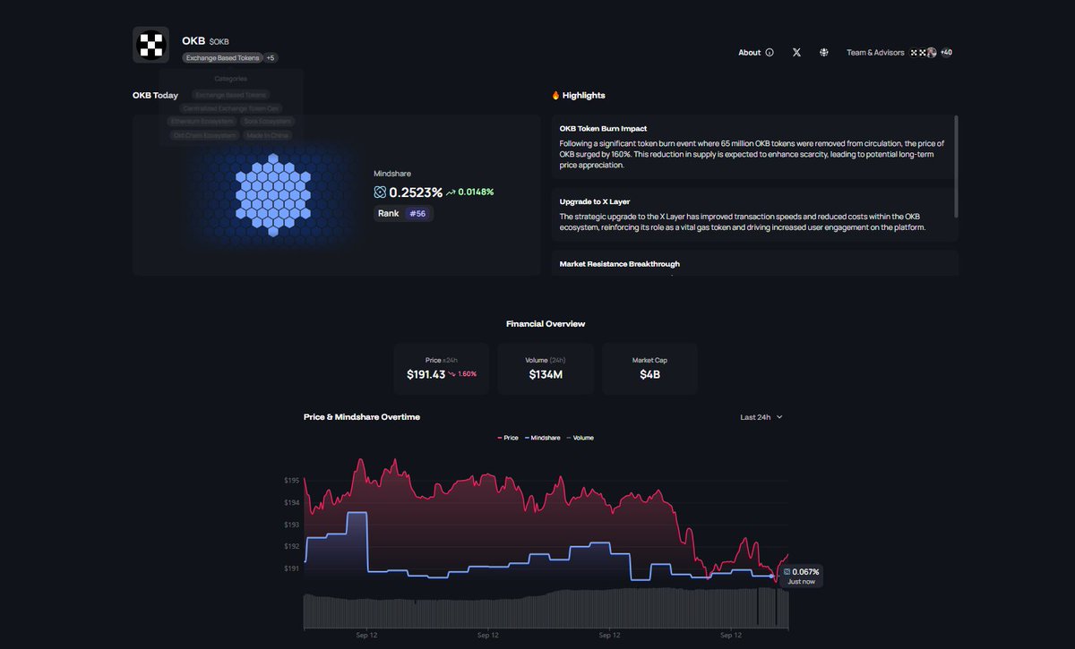Expand the +5 additional categories badge

(271, 58)
